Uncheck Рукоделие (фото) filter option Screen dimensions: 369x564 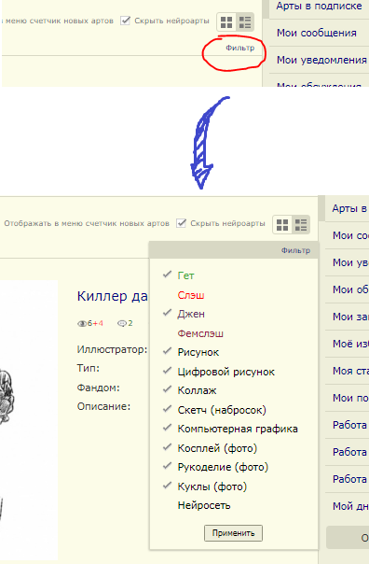click(223, 467)
